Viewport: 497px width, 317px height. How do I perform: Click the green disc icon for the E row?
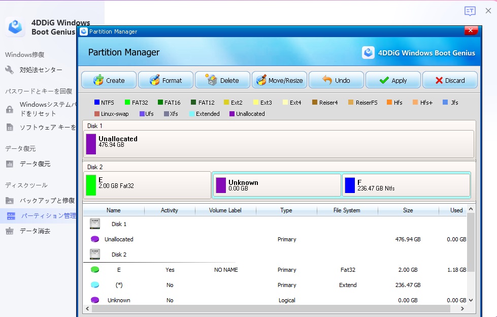click(95, 269)
